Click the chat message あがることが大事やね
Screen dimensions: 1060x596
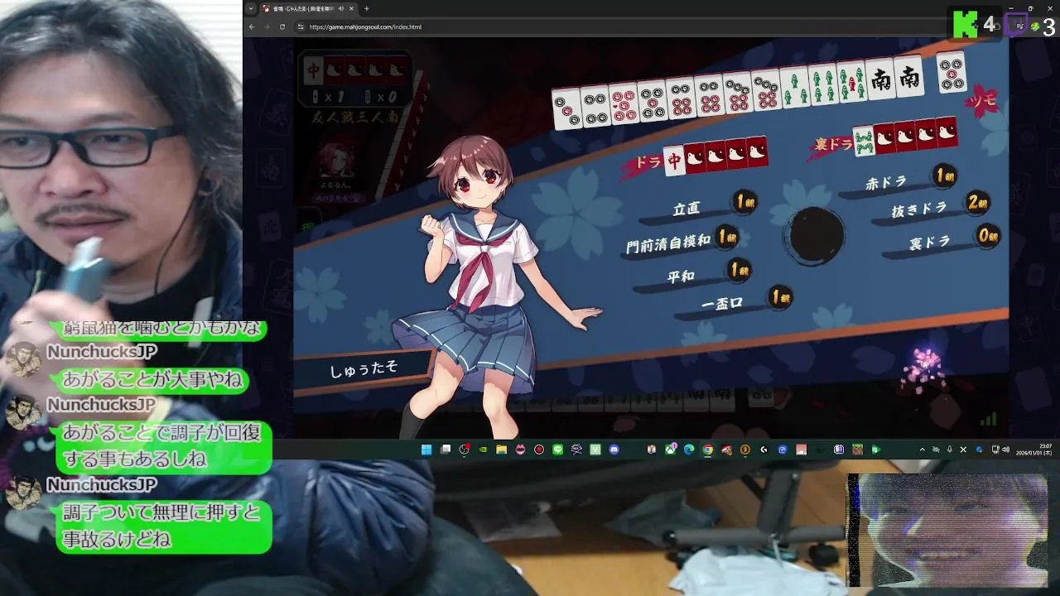tap(153, 380)
